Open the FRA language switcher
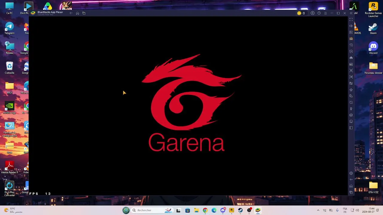Image resolution: width=383 pixels, height=215 pixels. pyautogui.click(x=345, y=210)
